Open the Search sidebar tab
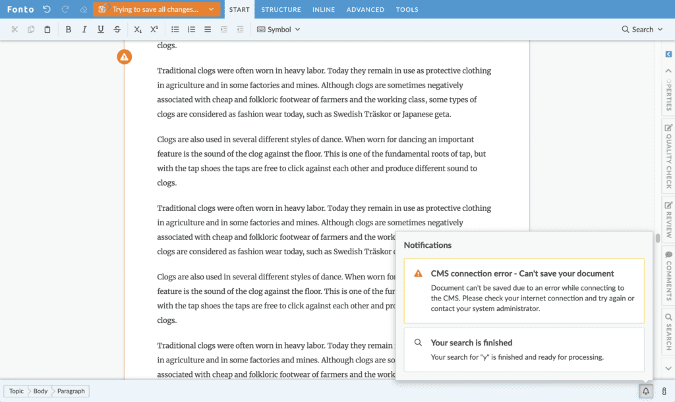 click(x=668, y=331)
